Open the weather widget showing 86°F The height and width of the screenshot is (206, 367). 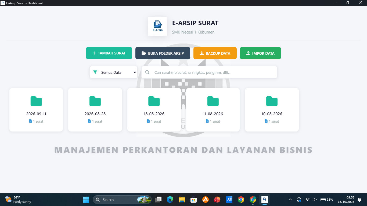18,200
